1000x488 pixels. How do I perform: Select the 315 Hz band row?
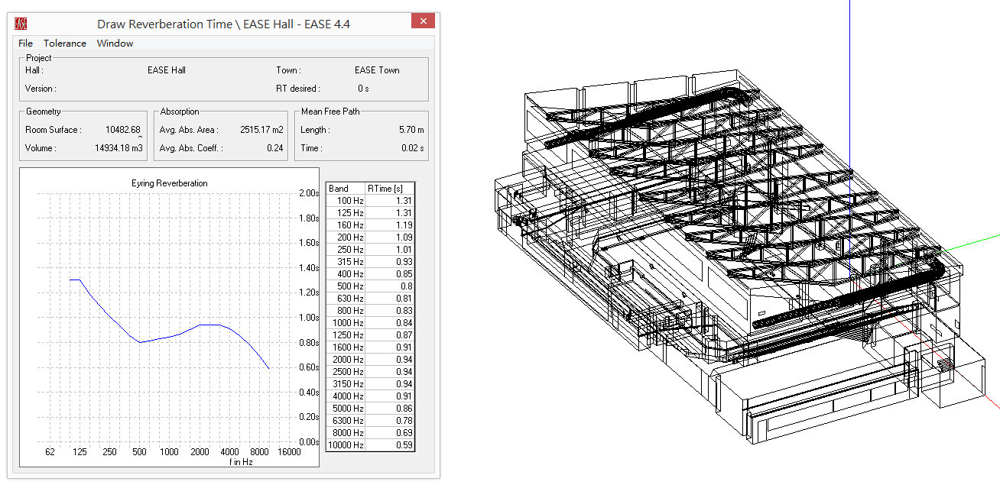(x=370, y=262)
